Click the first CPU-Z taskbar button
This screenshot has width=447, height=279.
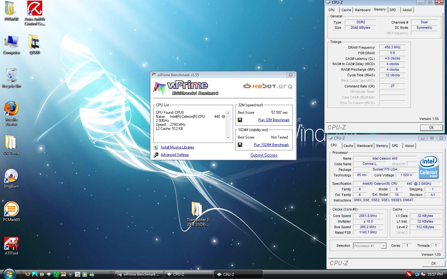coord(188,274)
